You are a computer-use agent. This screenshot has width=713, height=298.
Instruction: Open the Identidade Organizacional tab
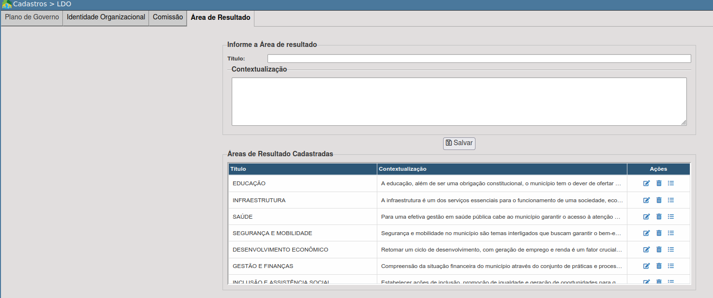106,17
